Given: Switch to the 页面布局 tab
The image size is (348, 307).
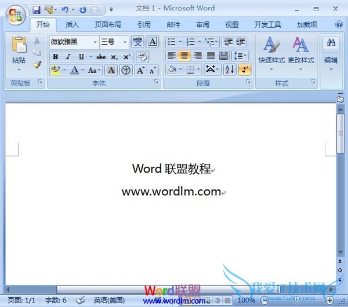Looking at the screenshot, I should (108, 24).
